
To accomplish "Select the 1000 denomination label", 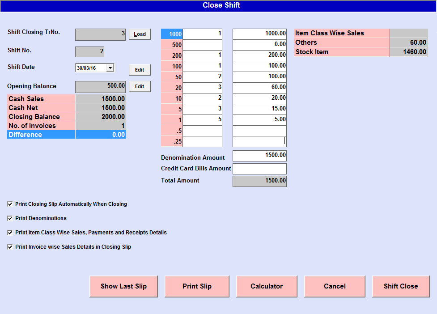I will 172,34.
